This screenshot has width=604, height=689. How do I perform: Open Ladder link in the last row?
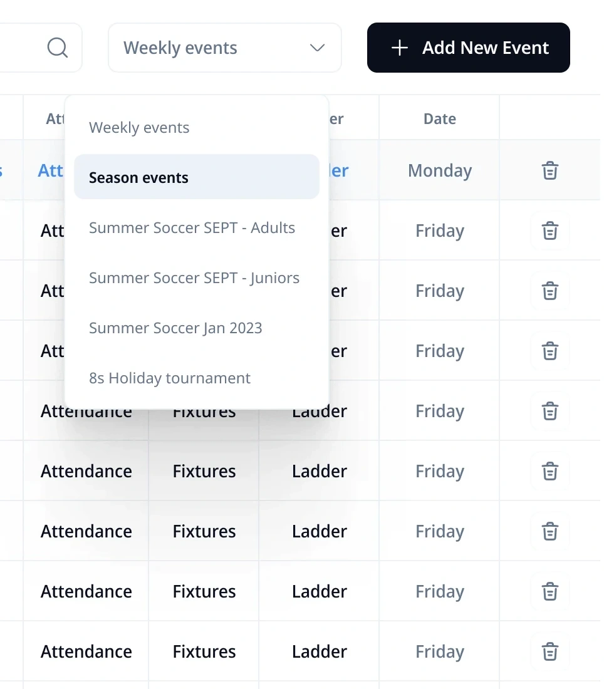click(320, 651)
